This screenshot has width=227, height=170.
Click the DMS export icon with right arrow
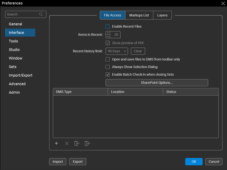coord(87,144)
